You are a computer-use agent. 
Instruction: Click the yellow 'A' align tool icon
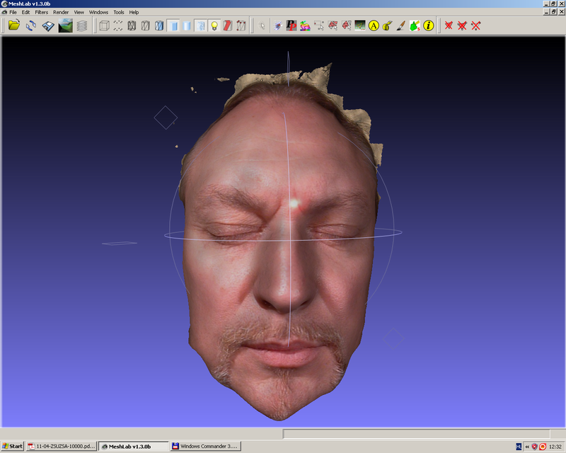(374, 26)
